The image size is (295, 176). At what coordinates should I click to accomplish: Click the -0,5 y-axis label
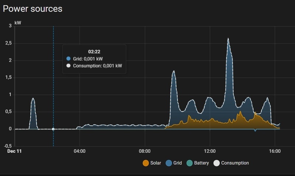[x=8, y=146]
